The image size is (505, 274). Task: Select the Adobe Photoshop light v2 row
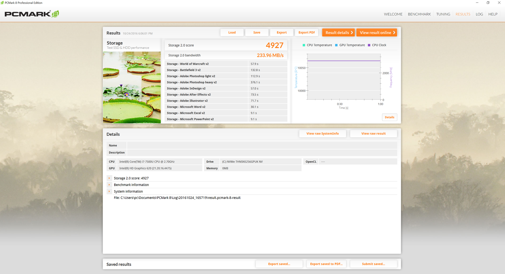coord(226,76)
